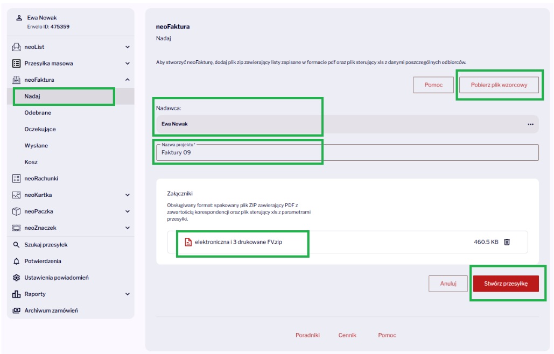Screen dimensions: 554x354
Task: Click the user profile icon beside Ewa Nowak
Action: click(x=19, y=18)
